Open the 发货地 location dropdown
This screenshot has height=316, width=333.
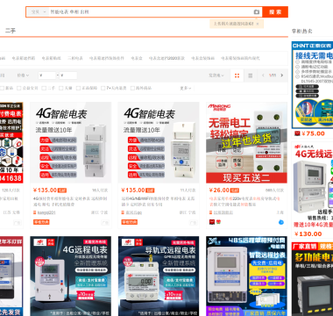pos(216,75)
